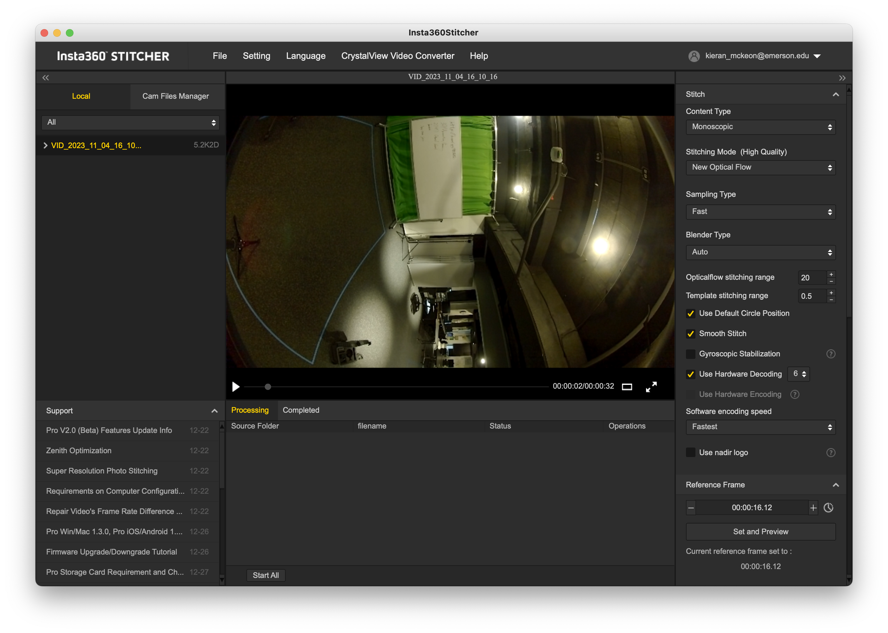Open CrystalView Video Converter menu
Screen dimensions: 888x633
(x=397, y=56)
